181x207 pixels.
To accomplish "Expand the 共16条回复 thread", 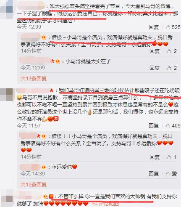I will pyautogui.click(x=34, y=184).
